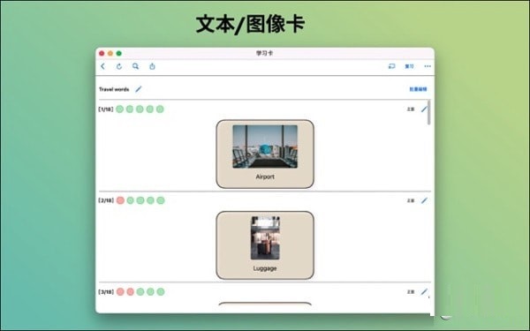Open the Luggage card photo
This screenshot has width=530, height=331.
[265, 238]
